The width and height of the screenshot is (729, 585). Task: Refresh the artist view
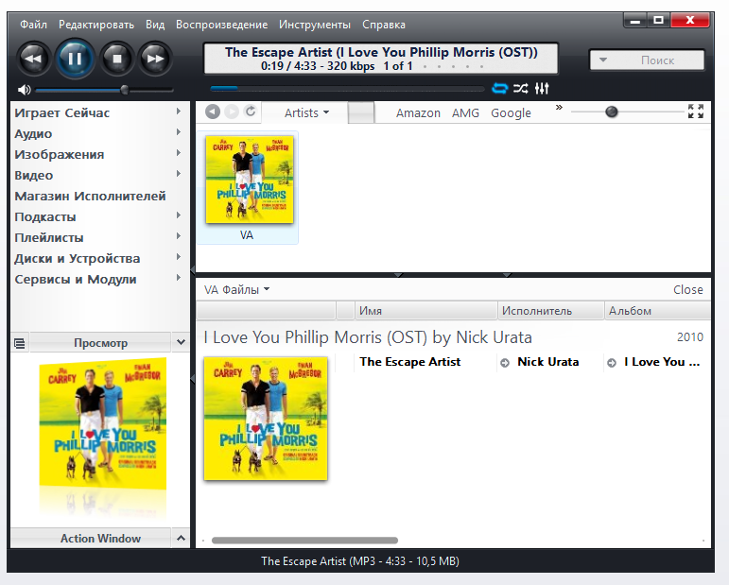251,112
